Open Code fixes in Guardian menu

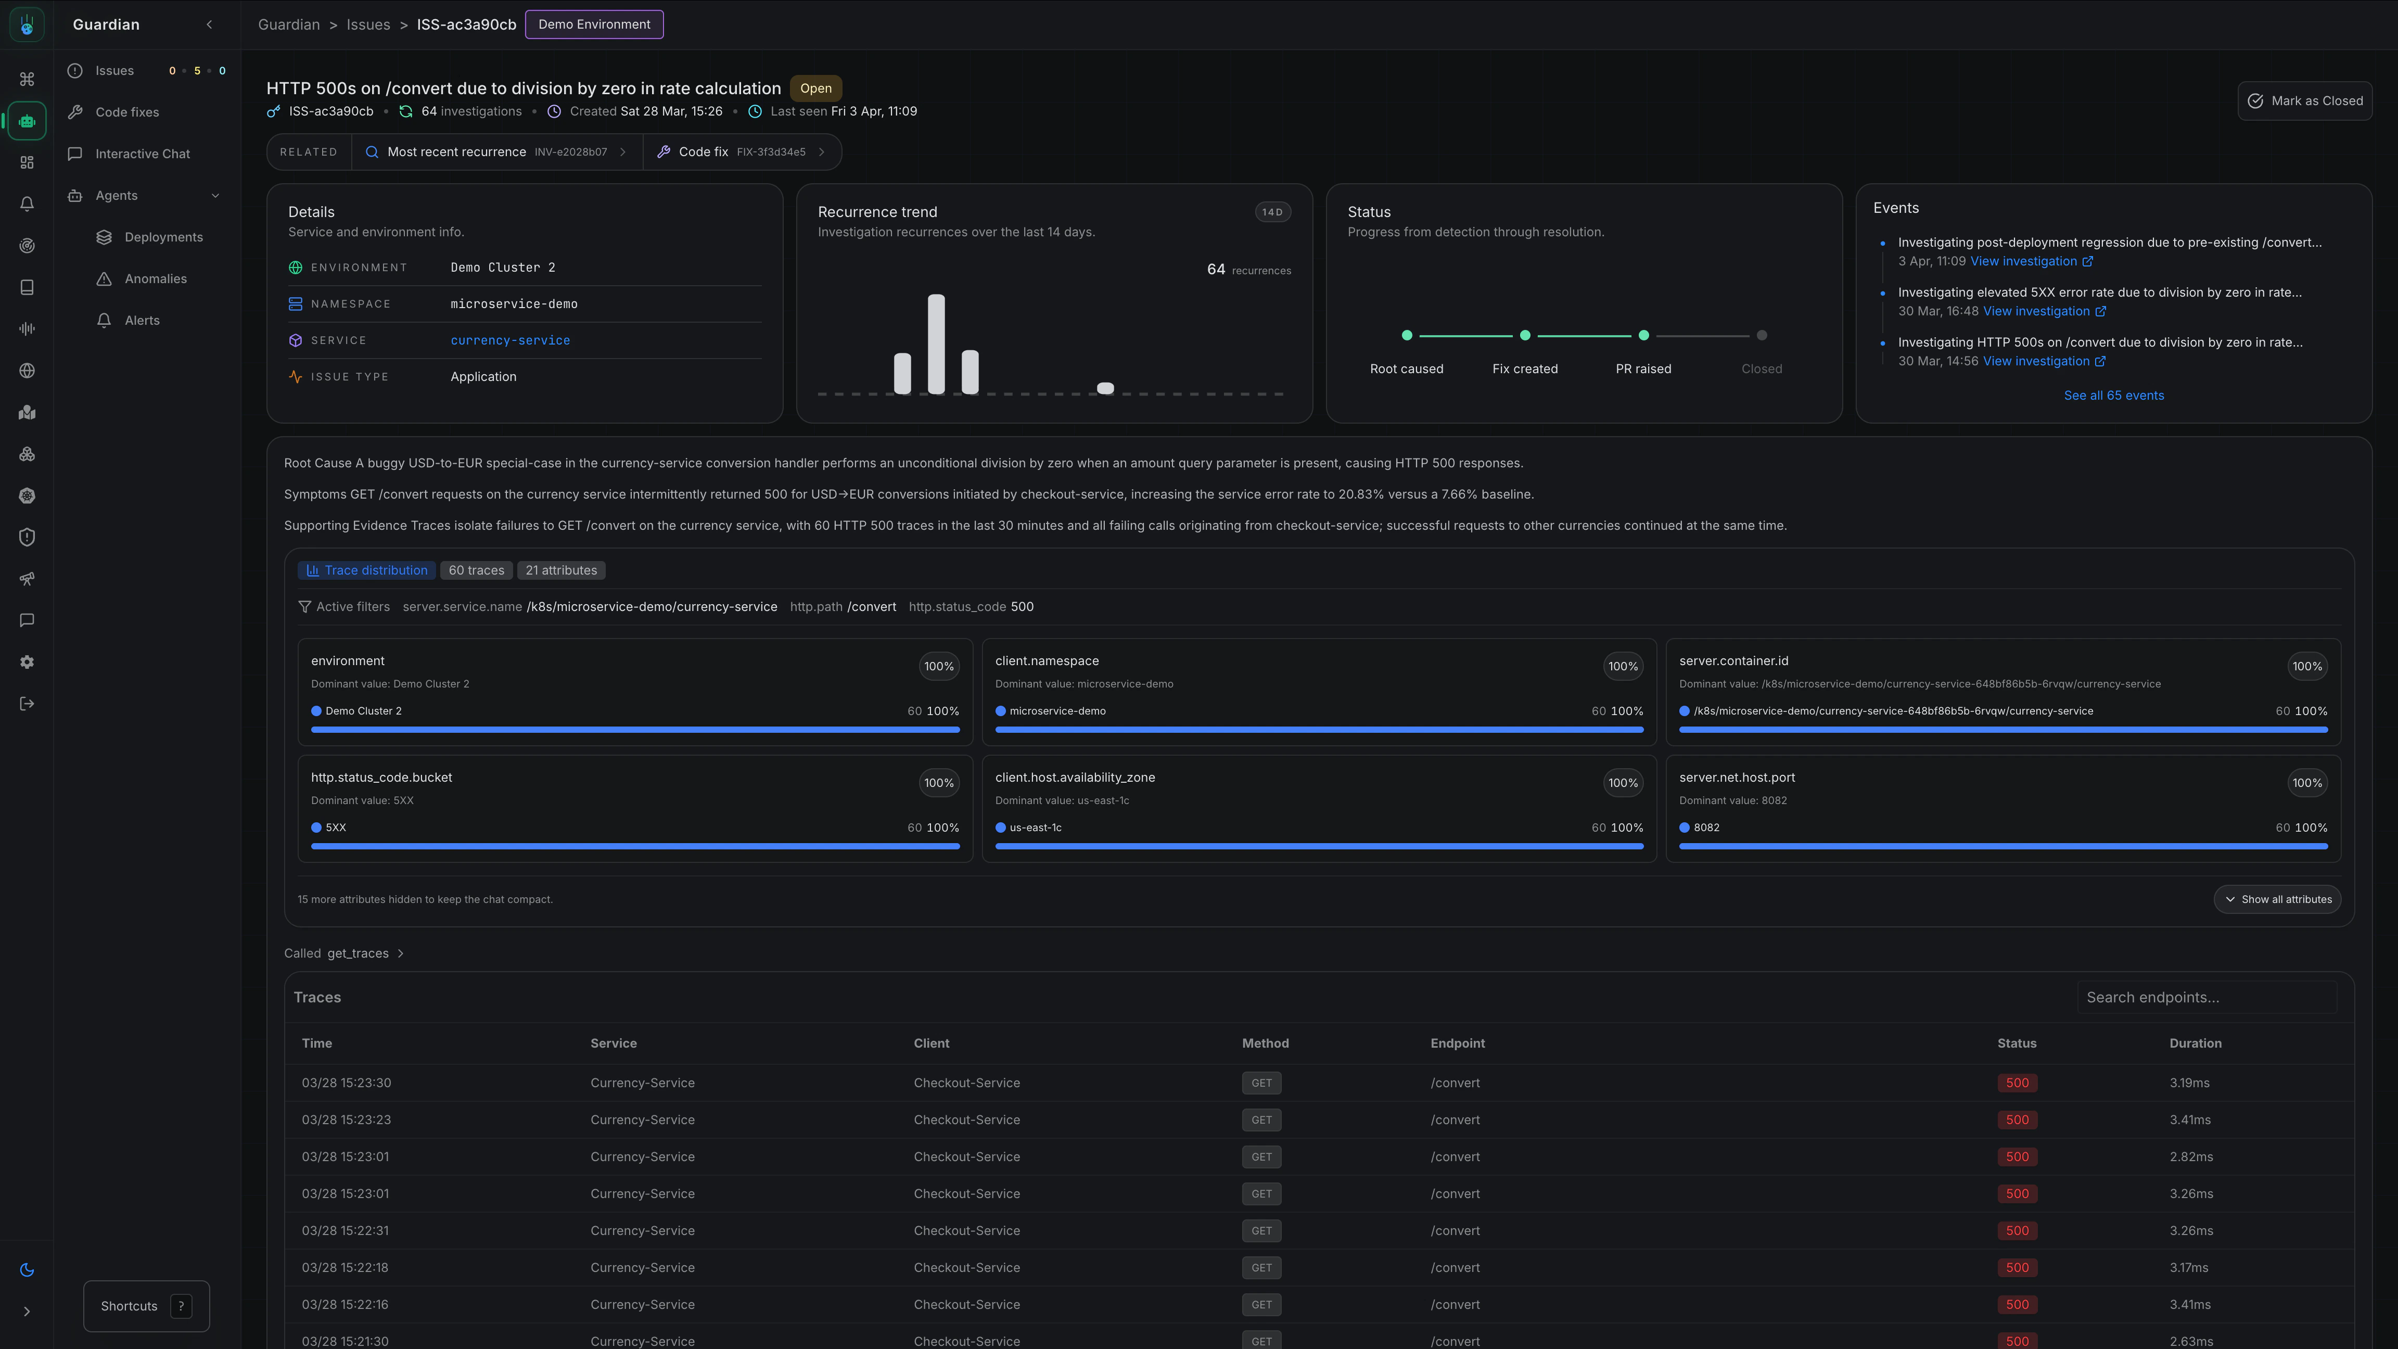126,112
